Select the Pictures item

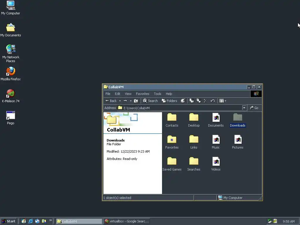[238, 142]
